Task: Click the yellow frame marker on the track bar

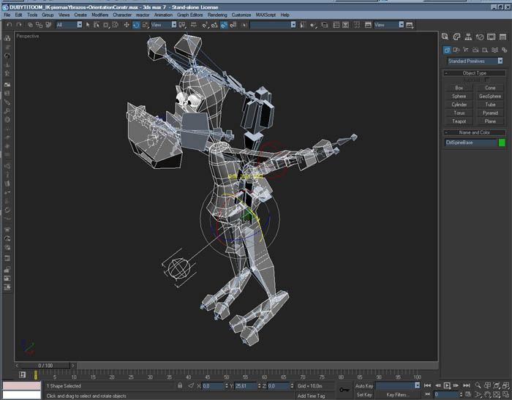Action: point(36,375)
